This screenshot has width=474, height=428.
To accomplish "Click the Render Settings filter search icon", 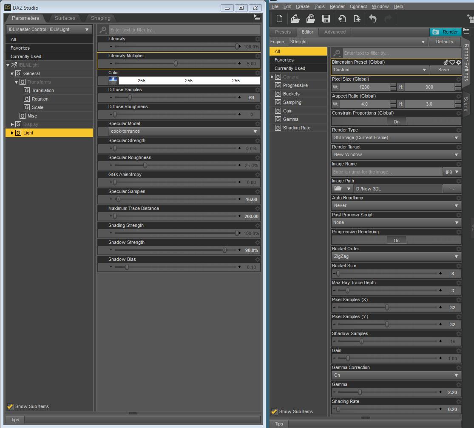I will tap(337, 53).
